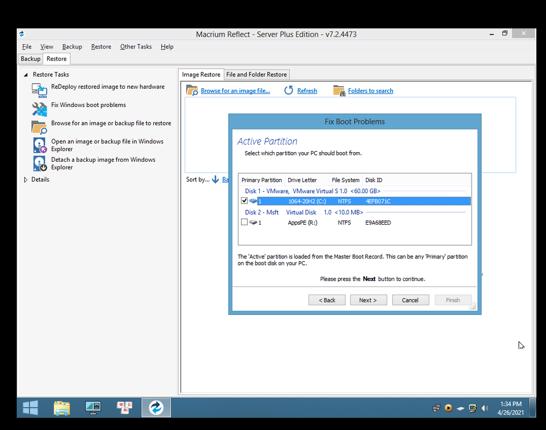The image size is (546, 430).
Task: Click the disk icon of AppsPE (R:) partition
Action: [253, 223]
